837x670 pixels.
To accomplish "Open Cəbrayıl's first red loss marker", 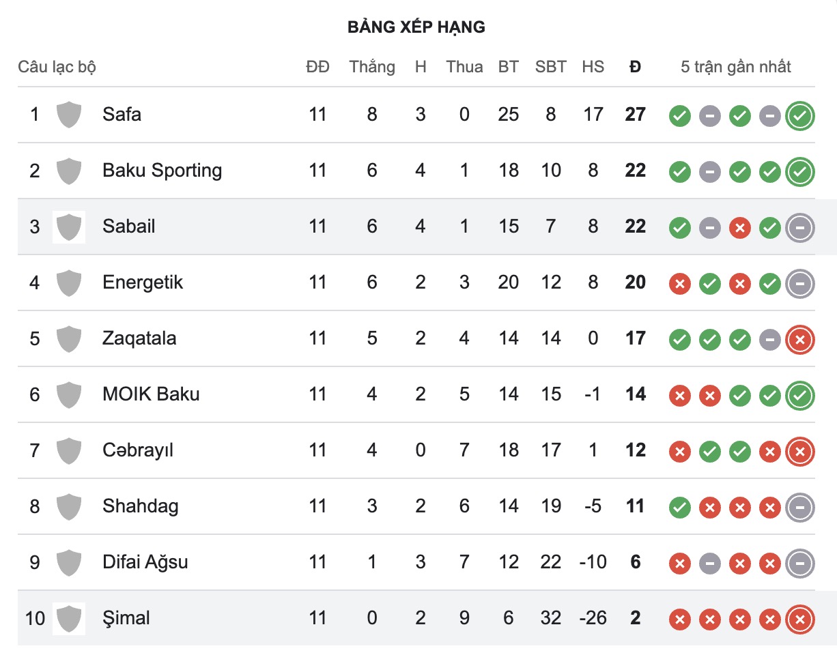I will (679, 451).
